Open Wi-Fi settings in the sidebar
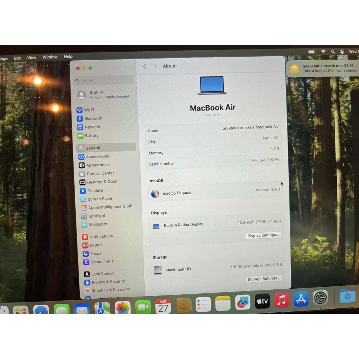359x359 pixels. tap(85, 110)
